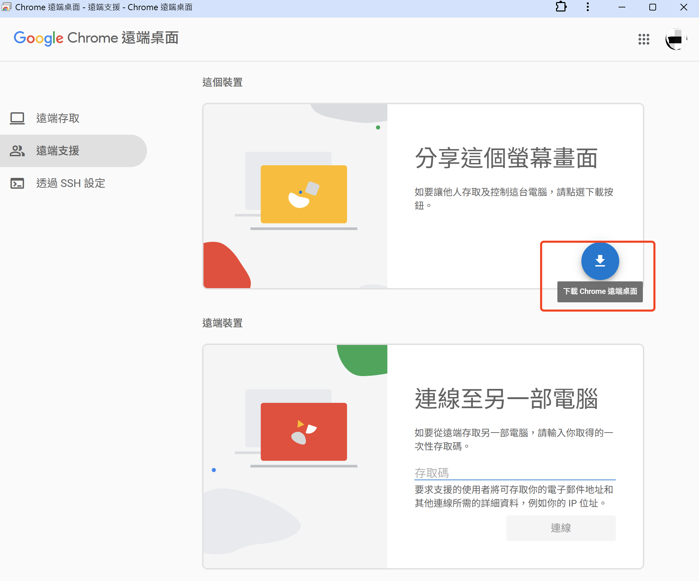Open the Google account profile avatar

coord(676,39)
